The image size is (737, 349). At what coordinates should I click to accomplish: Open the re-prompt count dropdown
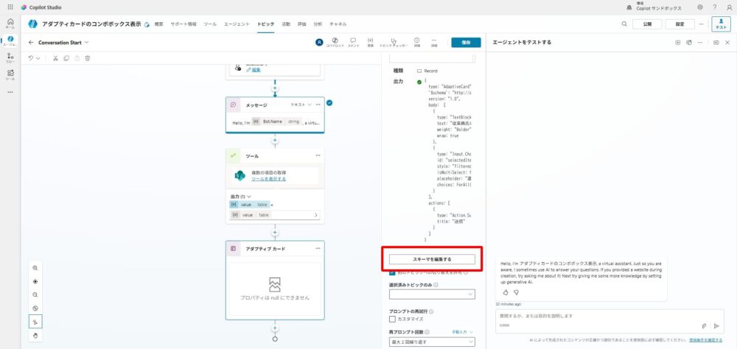[x=432, y=342]
